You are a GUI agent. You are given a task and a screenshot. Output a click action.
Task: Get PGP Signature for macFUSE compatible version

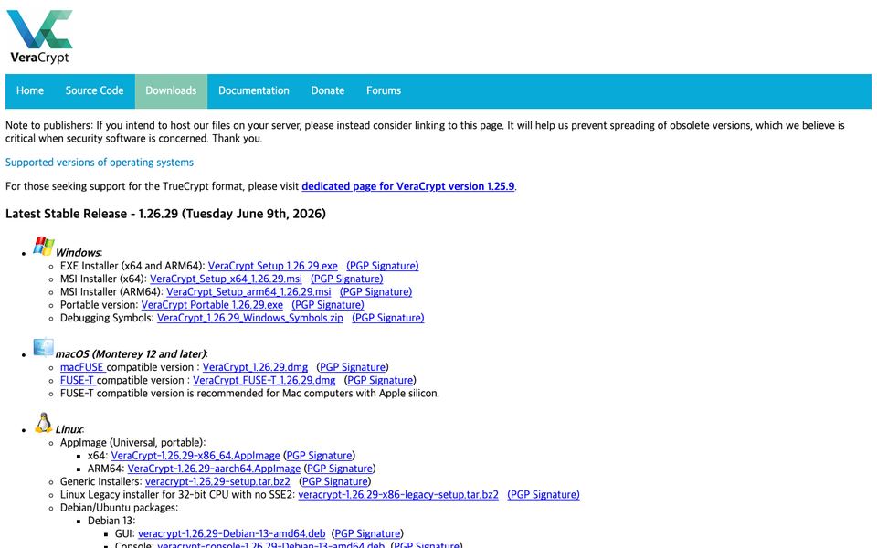tap(353, 367)
